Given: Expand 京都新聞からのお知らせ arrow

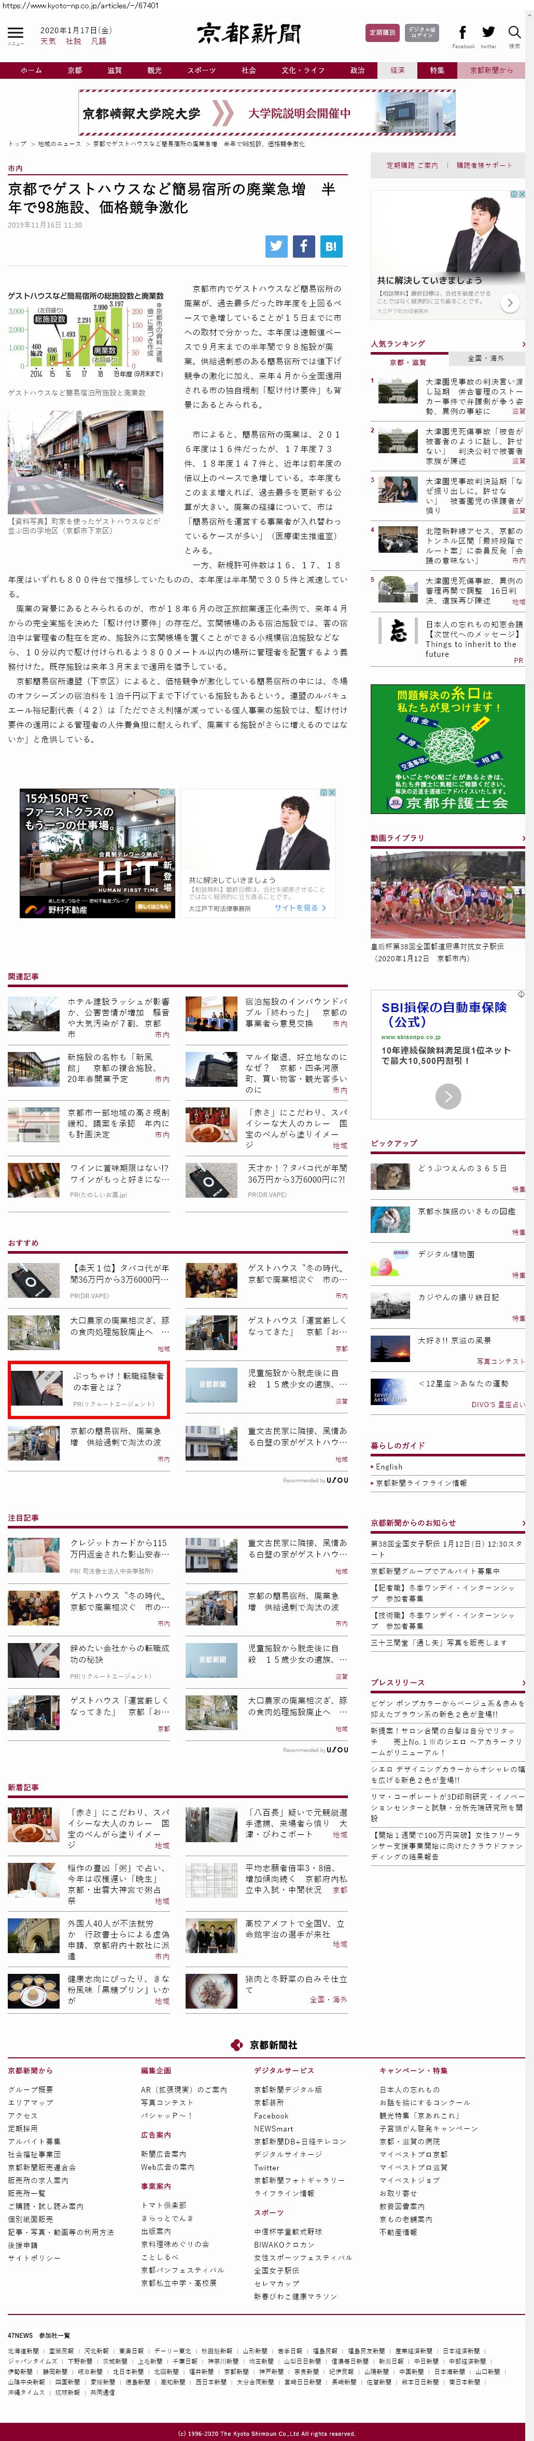Looking at the screenshot, I should tap(523, 1523).
